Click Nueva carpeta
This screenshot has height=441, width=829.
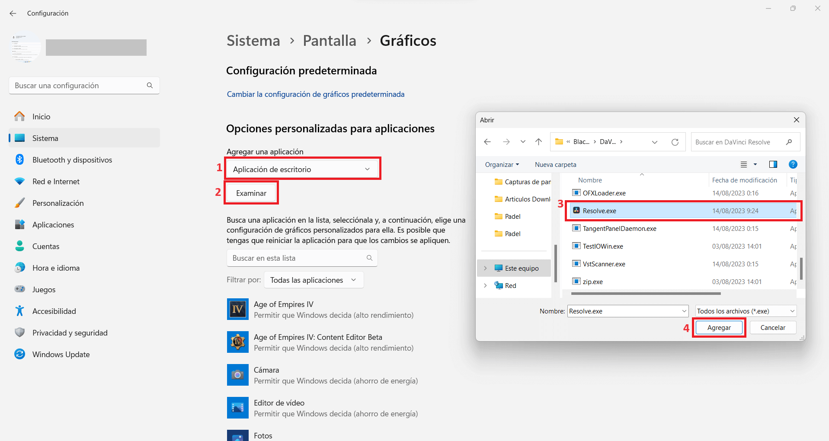coord(556,164)
